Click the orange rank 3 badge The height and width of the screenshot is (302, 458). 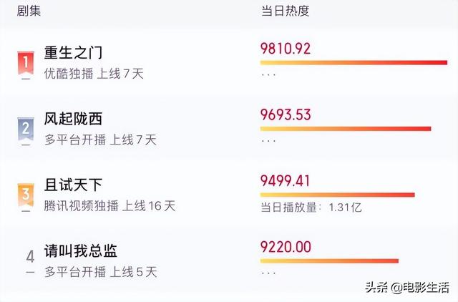(26, 195)
